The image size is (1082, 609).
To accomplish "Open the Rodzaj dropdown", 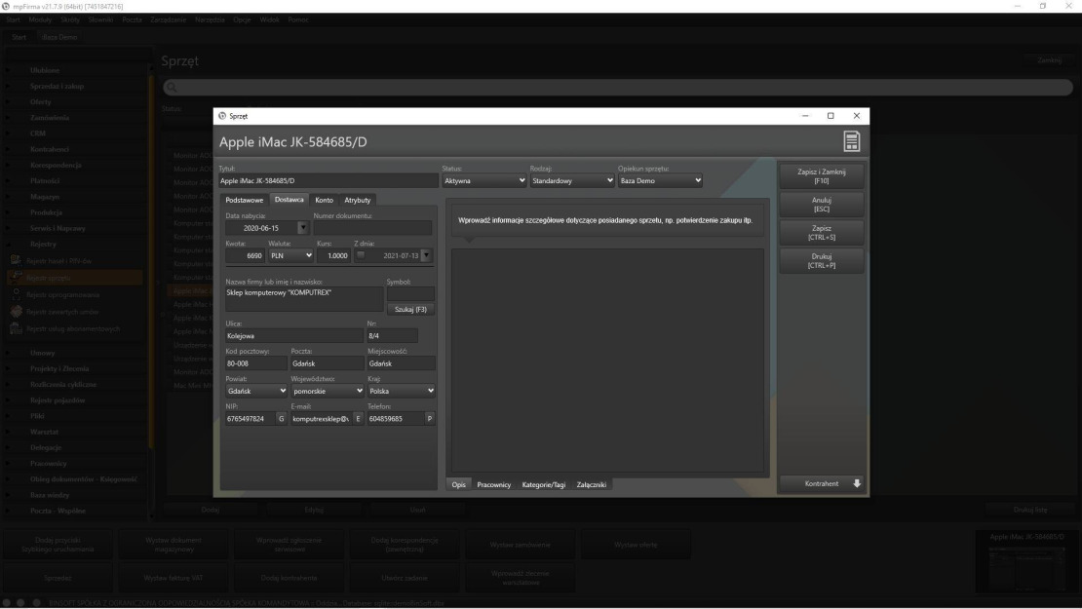I will click(572, 180).
